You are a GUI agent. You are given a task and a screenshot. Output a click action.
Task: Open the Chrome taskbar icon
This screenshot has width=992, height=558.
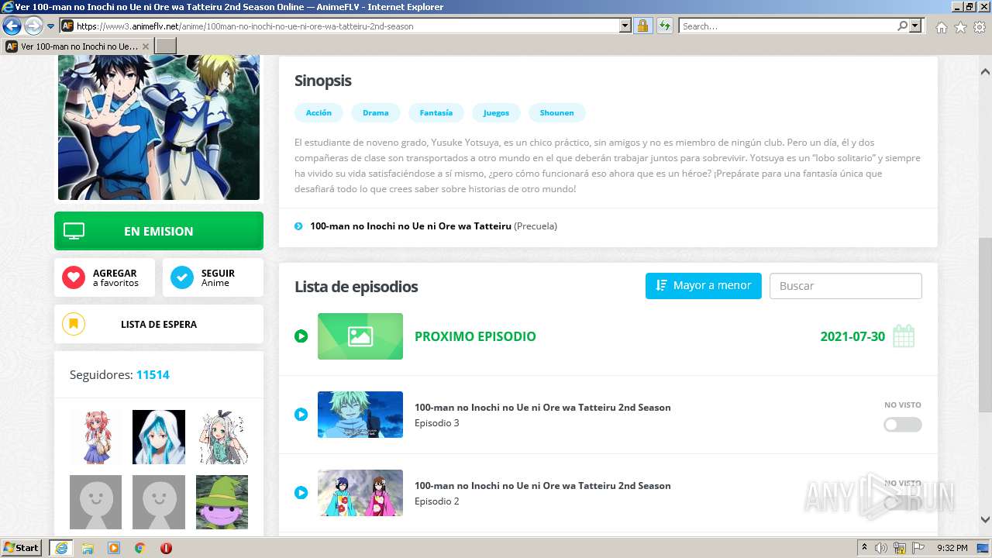tap(140, 548)
